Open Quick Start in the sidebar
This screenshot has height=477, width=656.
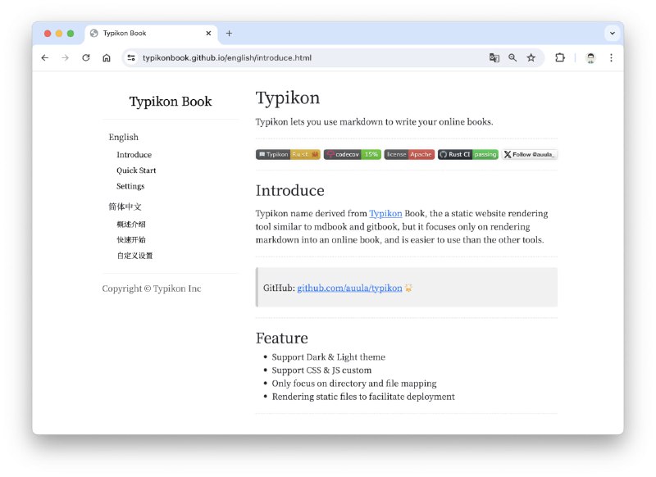pos(136,170)
